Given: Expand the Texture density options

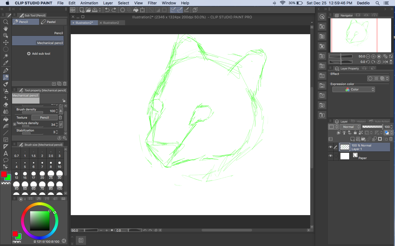Looking at the screenshot, I should coord(15,124).
